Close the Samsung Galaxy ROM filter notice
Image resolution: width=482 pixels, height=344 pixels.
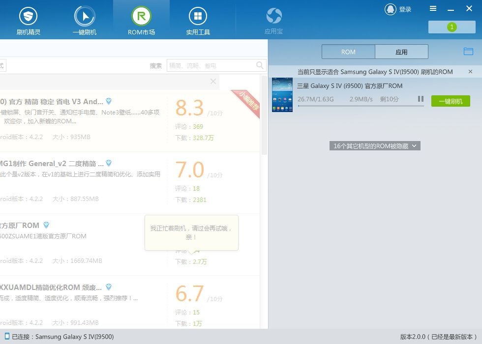pos(470,72)
